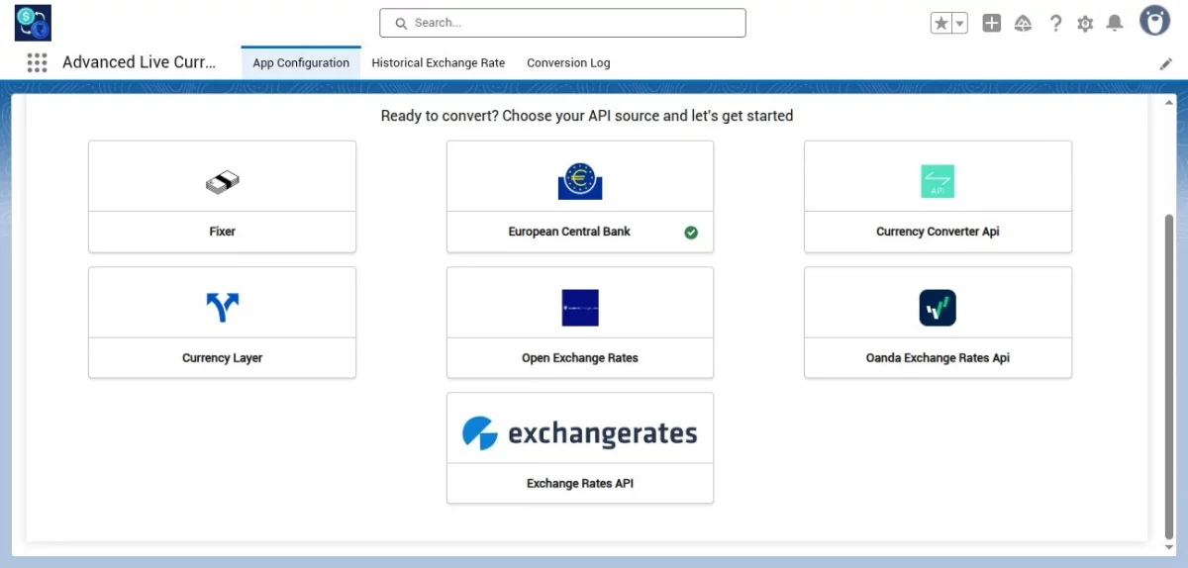
Task: Click the 'Ready to convert?' heading text
Action: (x=587, y=116)
